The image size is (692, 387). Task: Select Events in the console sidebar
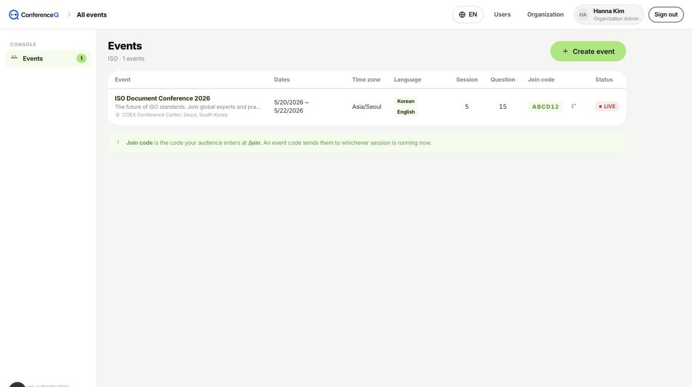48,58
